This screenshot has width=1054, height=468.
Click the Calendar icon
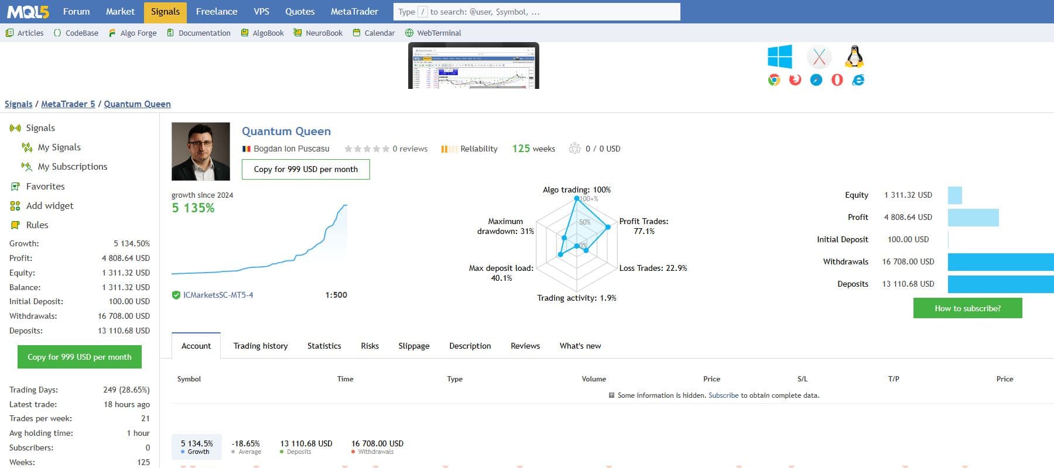click(357, 33)
